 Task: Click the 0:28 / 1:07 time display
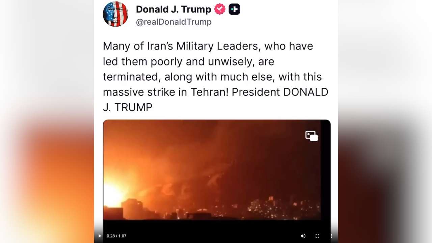tap(116, 236)
